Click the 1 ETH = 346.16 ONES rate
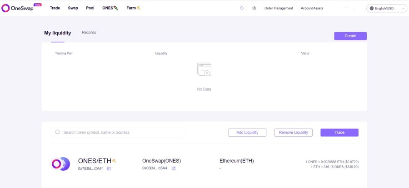Viewport: 409px width, 188px height. (x=334, y=167)
